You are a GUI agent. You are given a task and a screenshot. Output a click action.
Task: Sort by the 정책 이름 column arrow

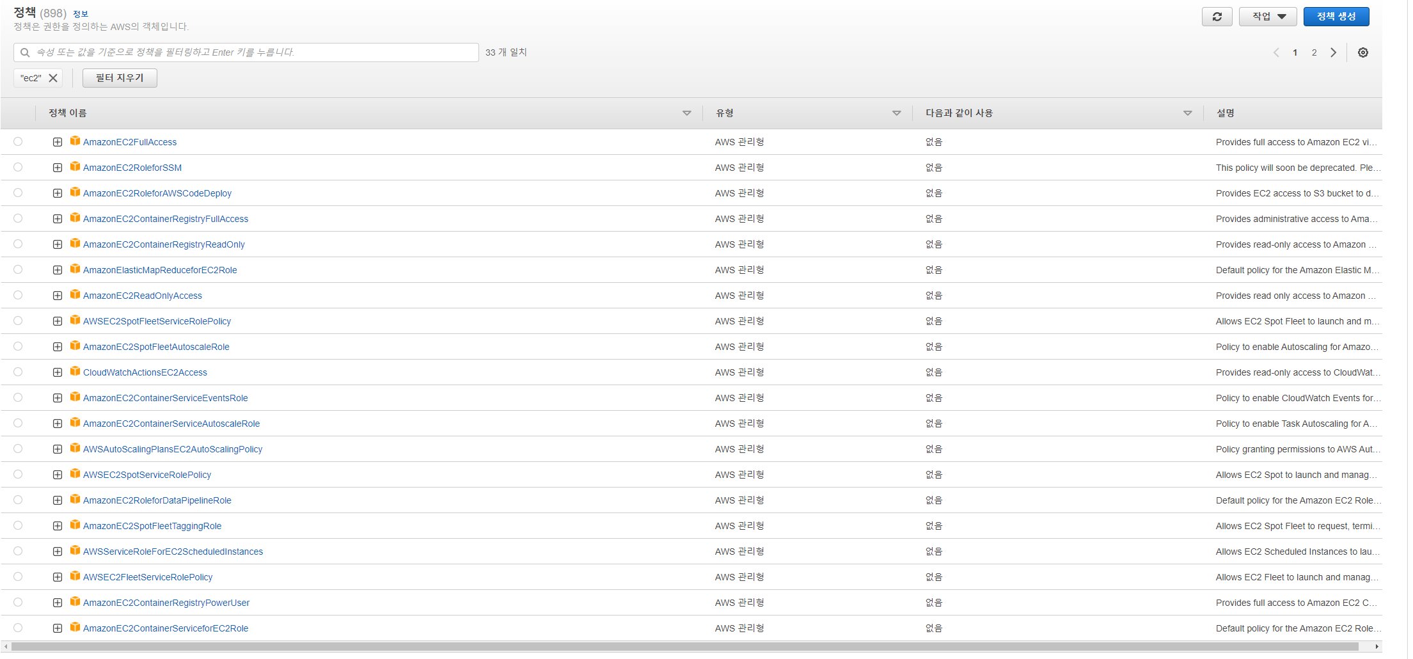687,113
